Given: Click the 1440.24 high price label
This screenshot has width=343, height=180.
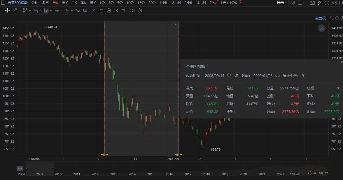Looking at the screenshot, I should tap(51, 27).
